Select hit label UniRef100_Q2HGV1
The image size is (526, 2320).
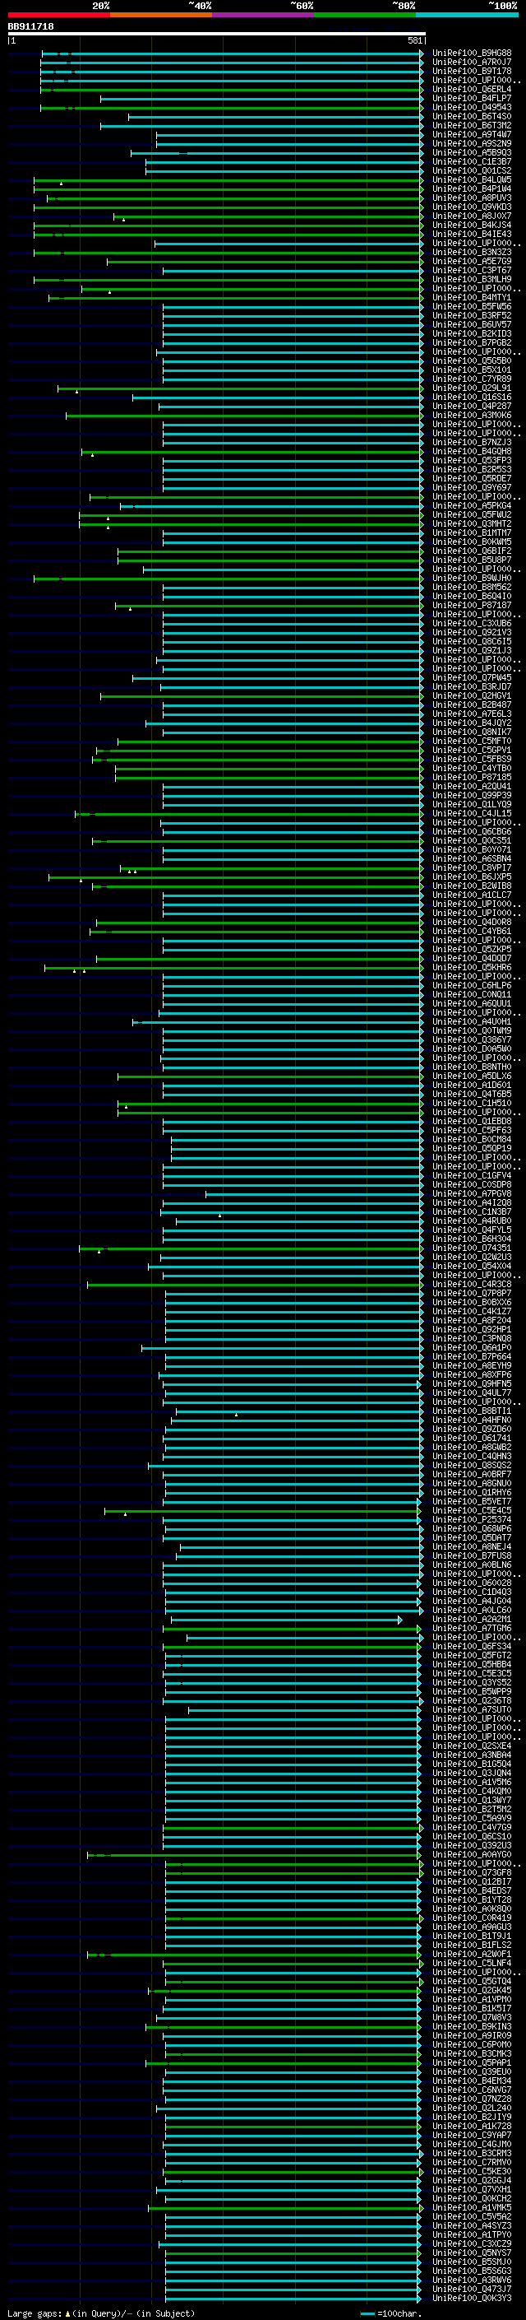pyautogui.click(x=472, y=696)
